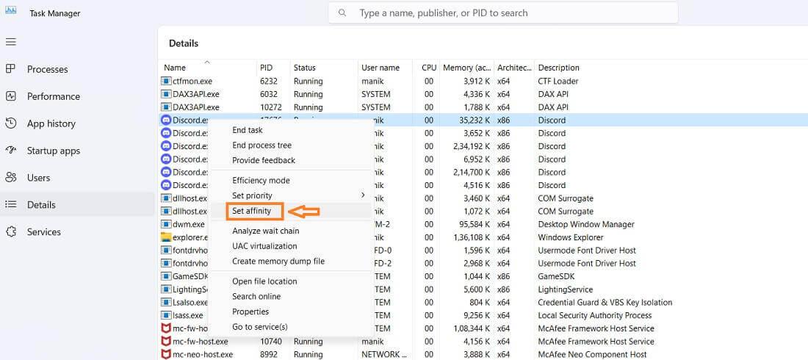The width and height of the screenshot is (808, 360).
Task: Click the Lsalso.exe process icon
Action: pos(166,302)
